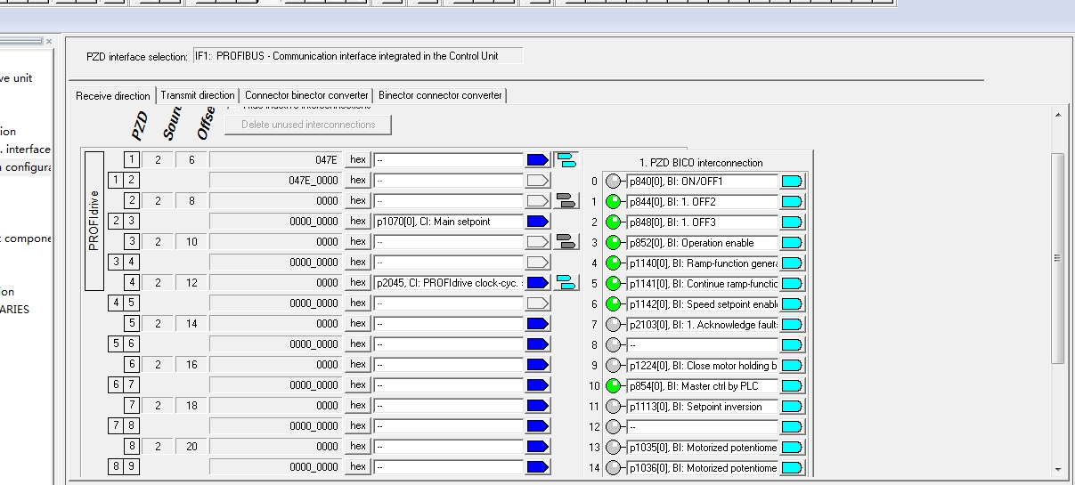Click hex button on Main setpoint row
This screenshot has width=1075, height=485.
point(357,221)
